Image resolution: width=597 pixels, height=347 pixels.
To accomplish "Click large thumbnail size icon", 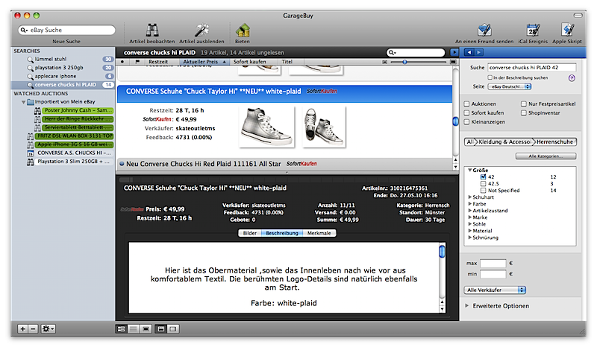I will 453,62.
